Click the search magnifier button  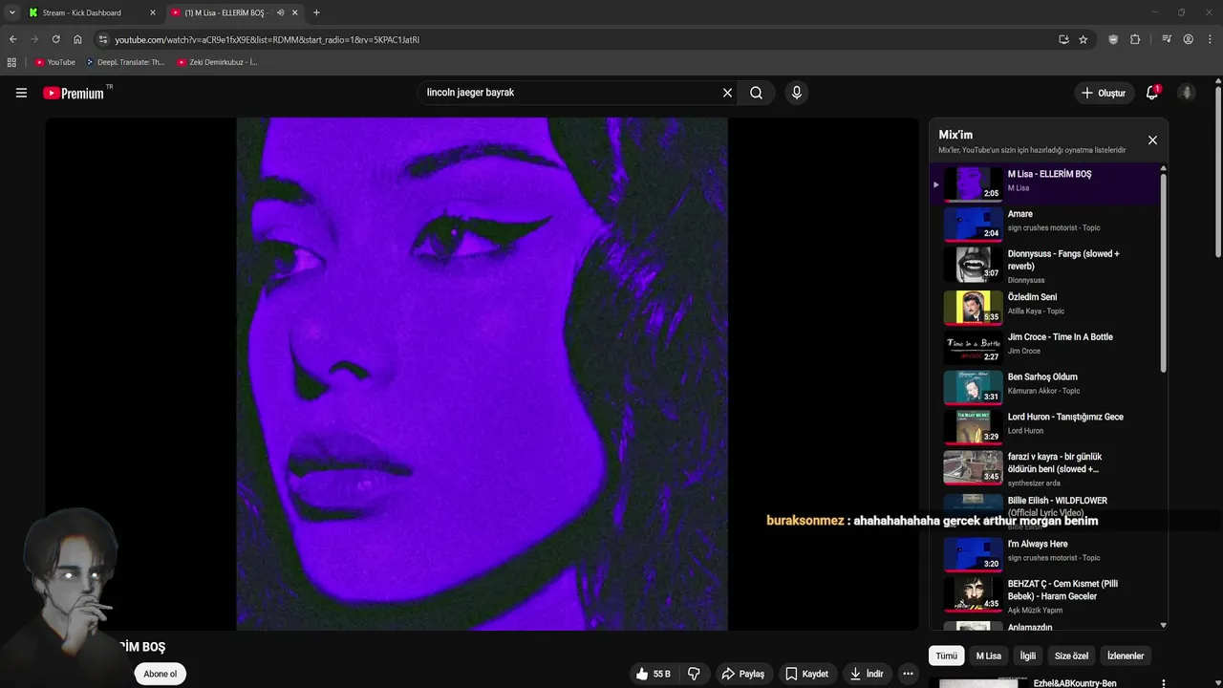click(757, 93)
